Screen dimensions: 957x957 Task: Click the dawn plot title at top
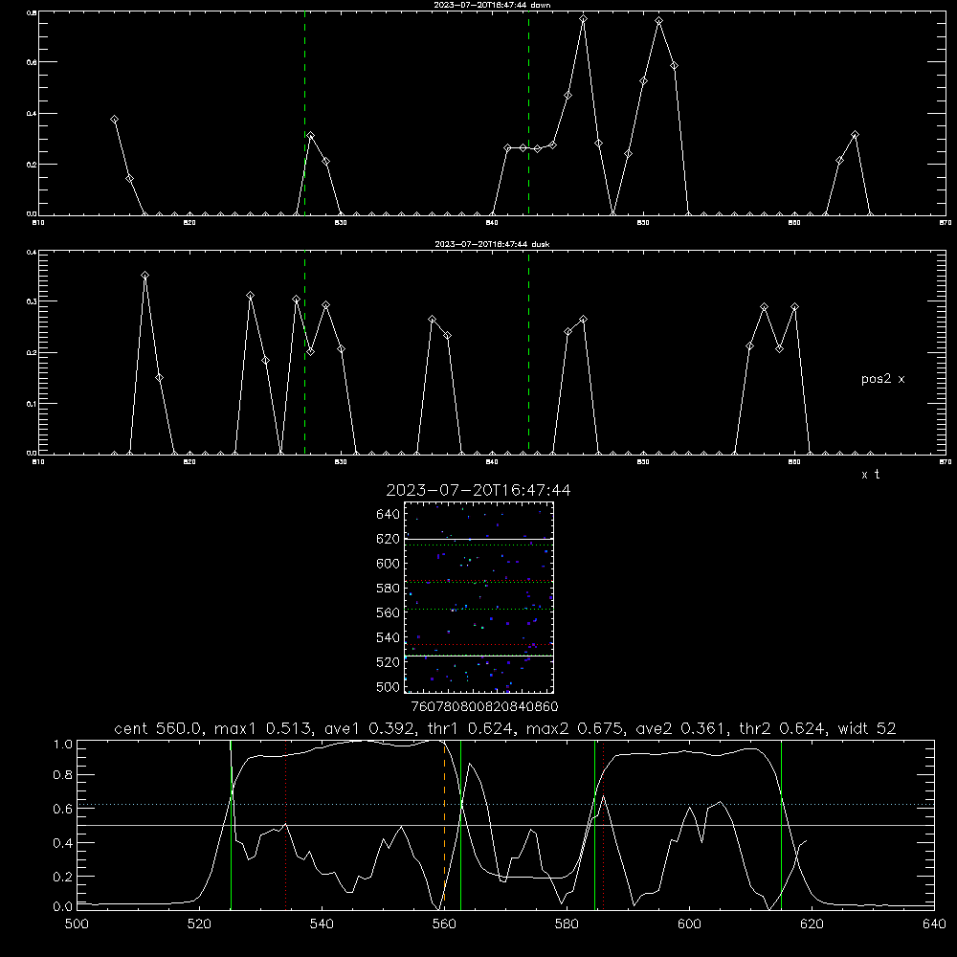[492, 5]
